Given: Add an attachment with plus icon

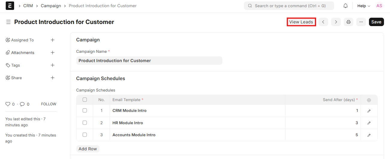Looking at the screenshot, I should tap(53, 52).
